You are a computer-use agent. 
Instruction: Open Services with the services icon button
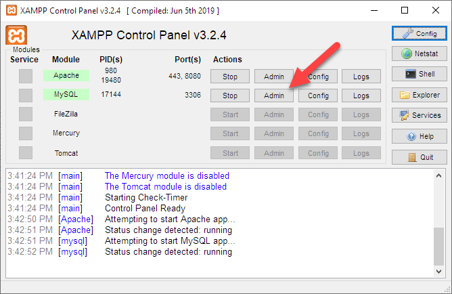[419, 115]
